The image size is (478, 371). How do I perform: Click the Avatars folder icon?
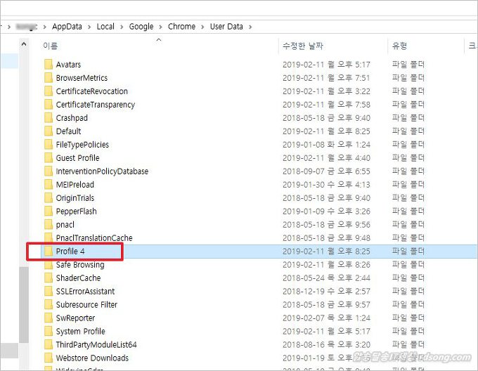48,65
